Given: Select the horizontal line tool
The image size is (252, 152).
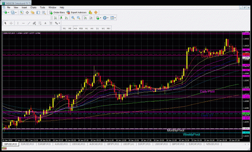Looking at the screenshot, I should click(x=23, y=23).
